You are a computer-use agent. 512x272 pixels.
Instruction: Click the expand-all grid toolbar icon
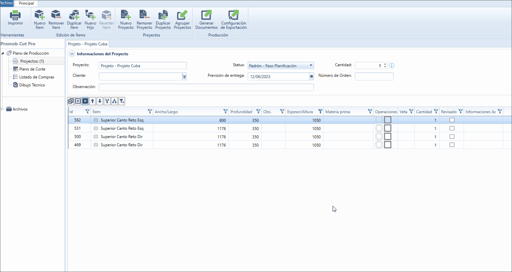tap(71, 101)
